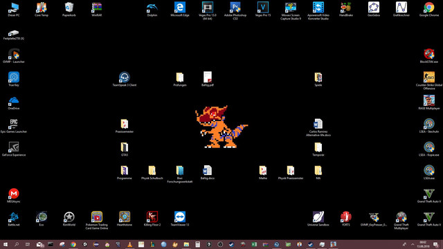The image size is (443, 249).
Task: Show hidden system tray icons
Action: [x=413, y=244]
